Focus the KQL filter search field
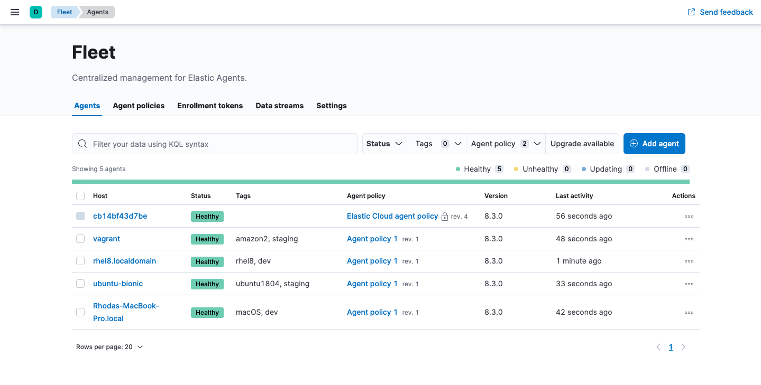 point(222,144)
